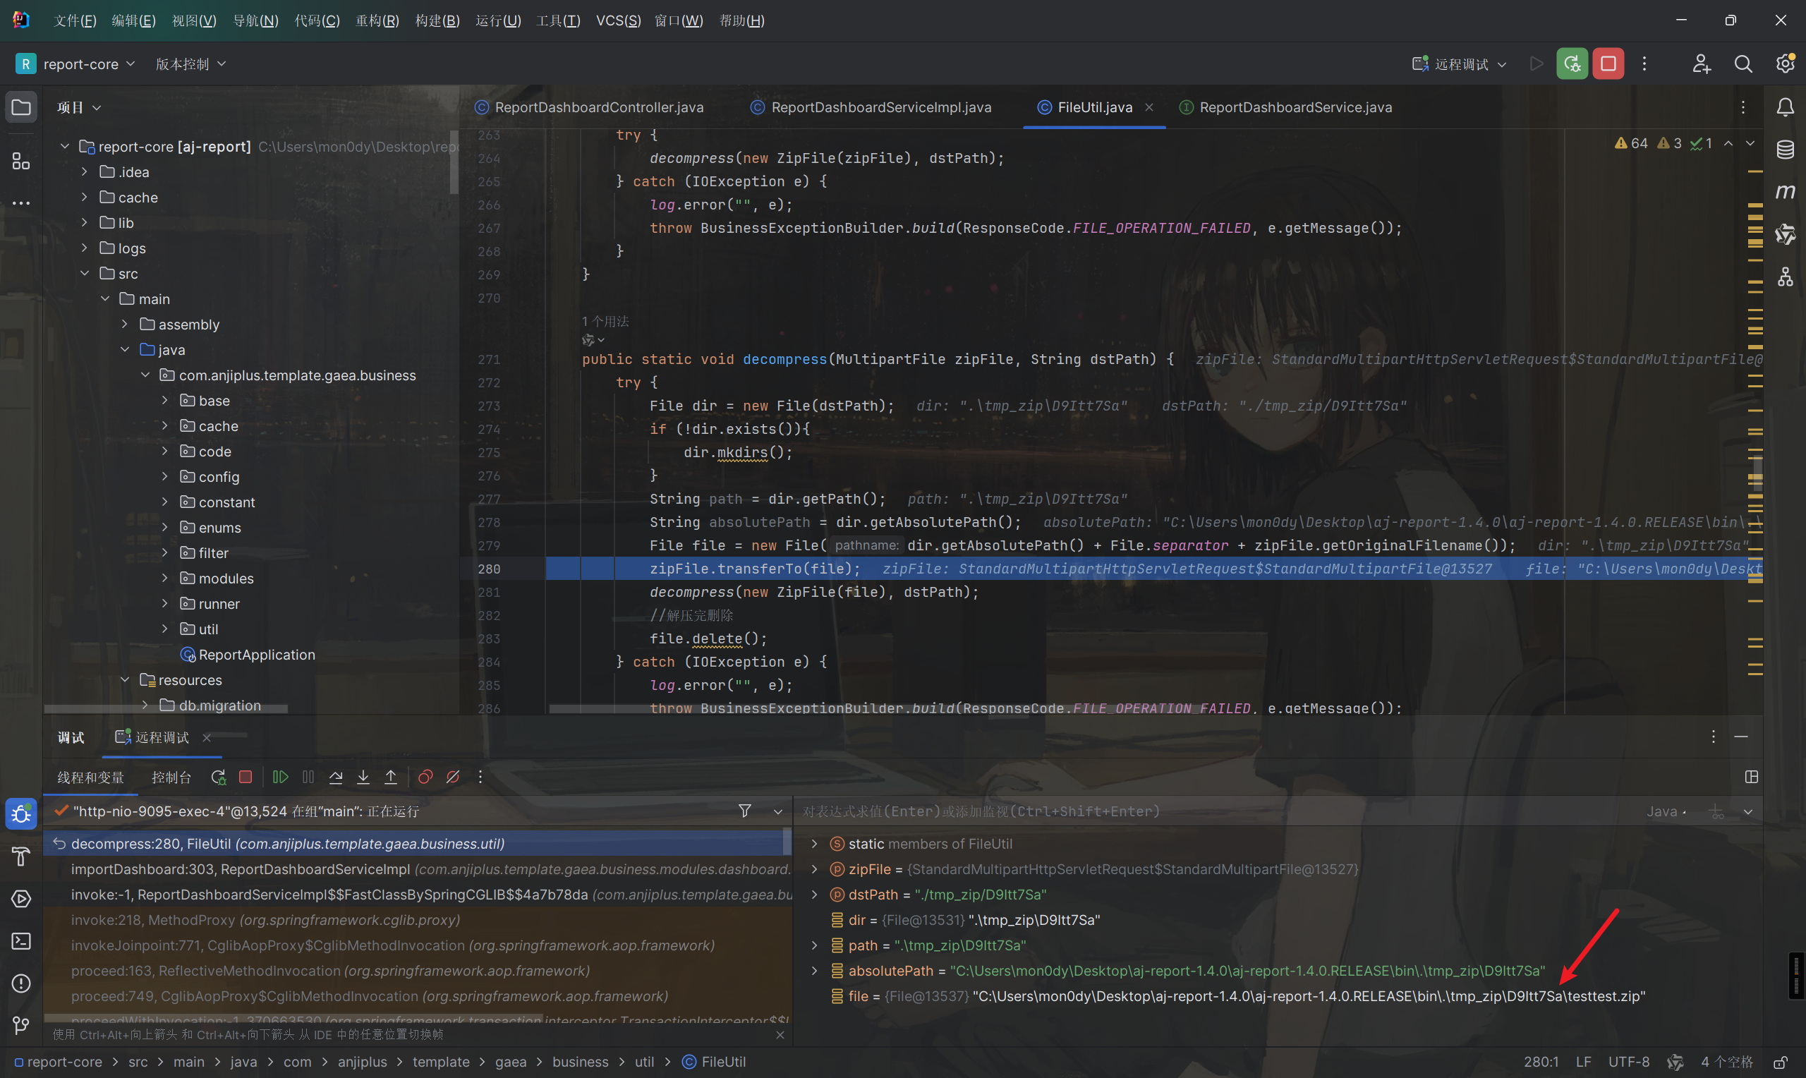Viewport: 1806px width, 1078px height.
Task: Close the FileUtil.java tab
Action: 1149,107
